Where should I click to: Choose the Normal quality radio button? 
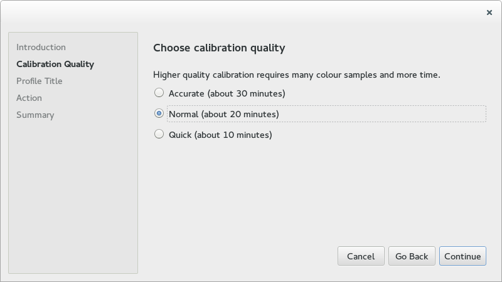pos(159,113)
